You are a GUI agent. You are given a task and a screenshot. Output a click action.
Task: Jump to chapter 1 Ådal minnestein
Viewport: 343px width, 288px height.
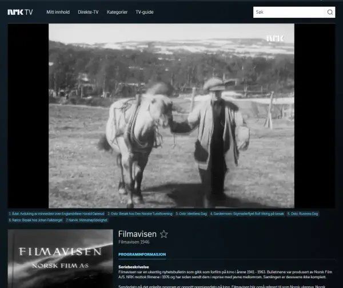(57, 214)
